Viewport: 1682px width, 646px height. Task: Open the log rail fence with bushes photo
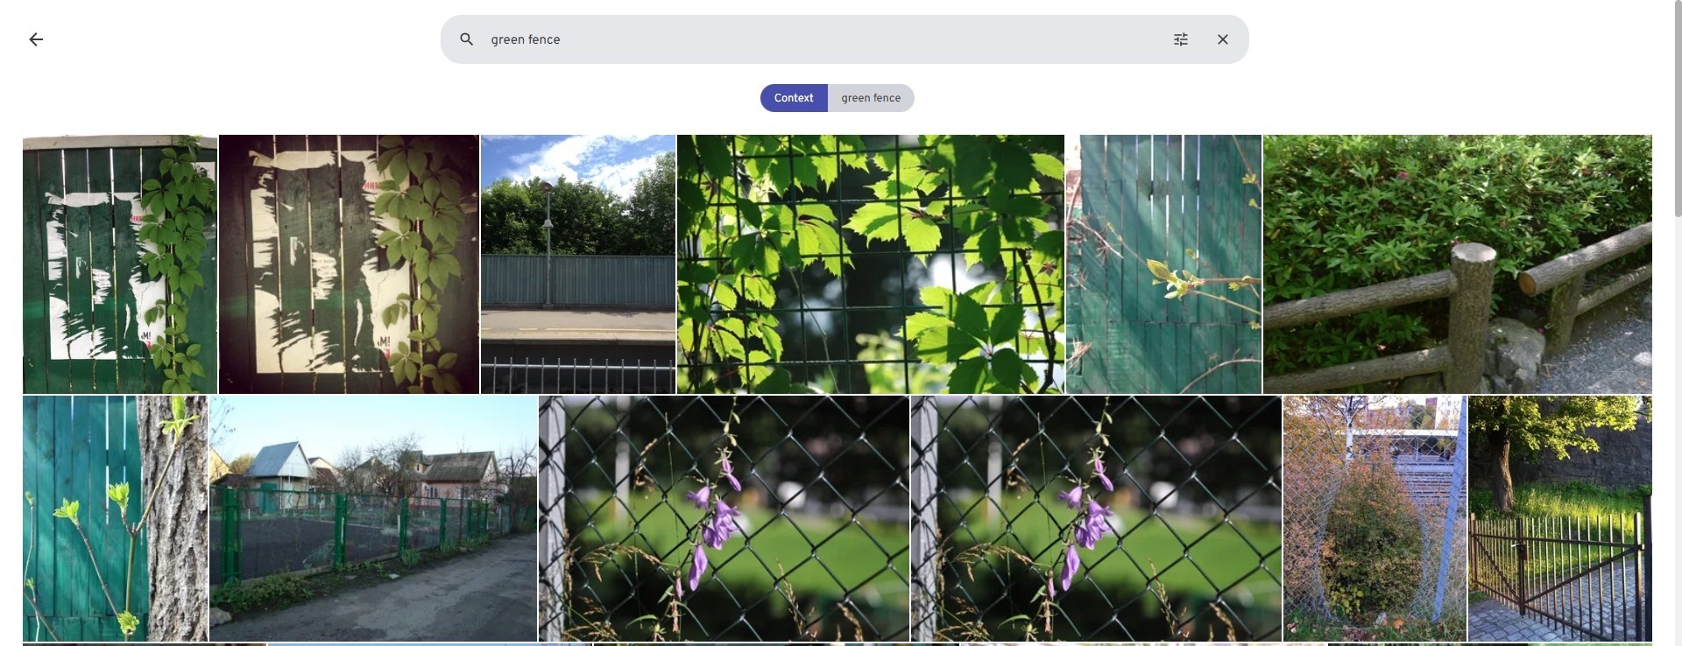tap(1458, 264)
